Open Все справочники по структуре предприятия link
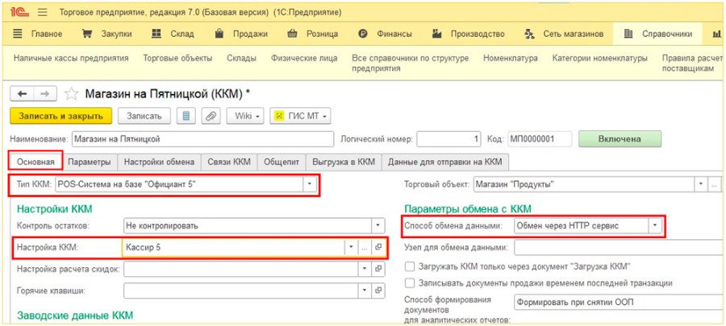The height and width of the screenshot is (326, 726). [x=411, y=64]
